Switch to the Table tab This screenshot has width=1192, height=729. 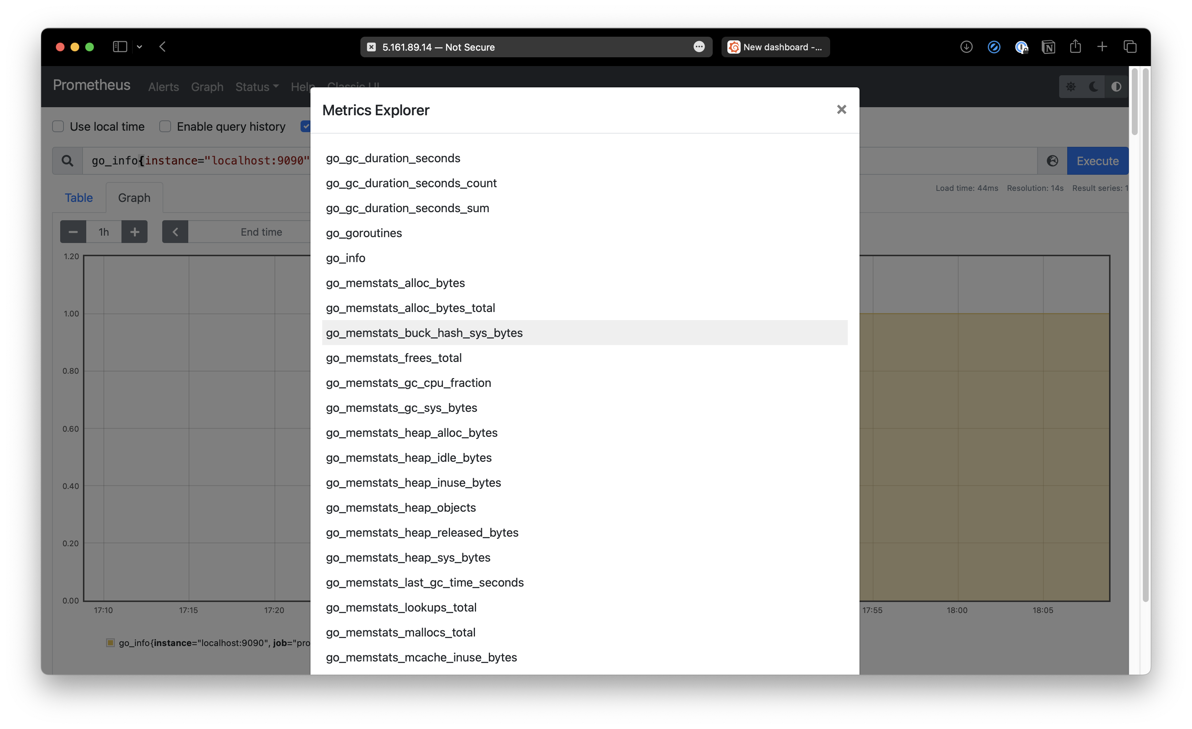pos(79,197)
